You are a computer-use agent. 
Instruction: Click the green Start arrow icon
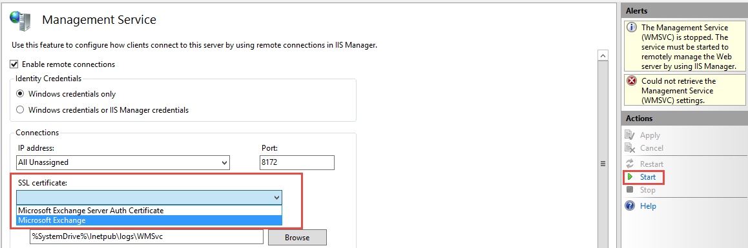pyautogui.click(x=630, y=176)
